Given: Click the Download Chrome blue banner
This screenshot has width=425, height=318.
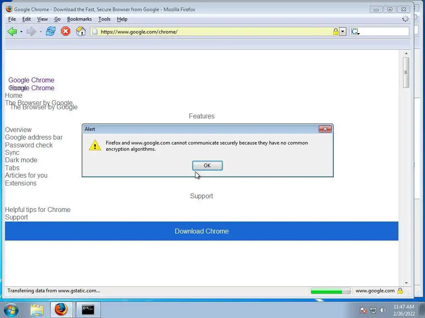Looking at the screenshot, I should coord(202,231).
